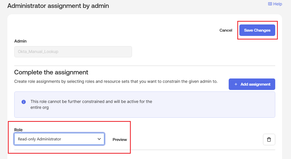The image size is (291, 159).
Task: Click the Read-only Administrator text value
Action: pyautogui.click(x=39, y=139)
